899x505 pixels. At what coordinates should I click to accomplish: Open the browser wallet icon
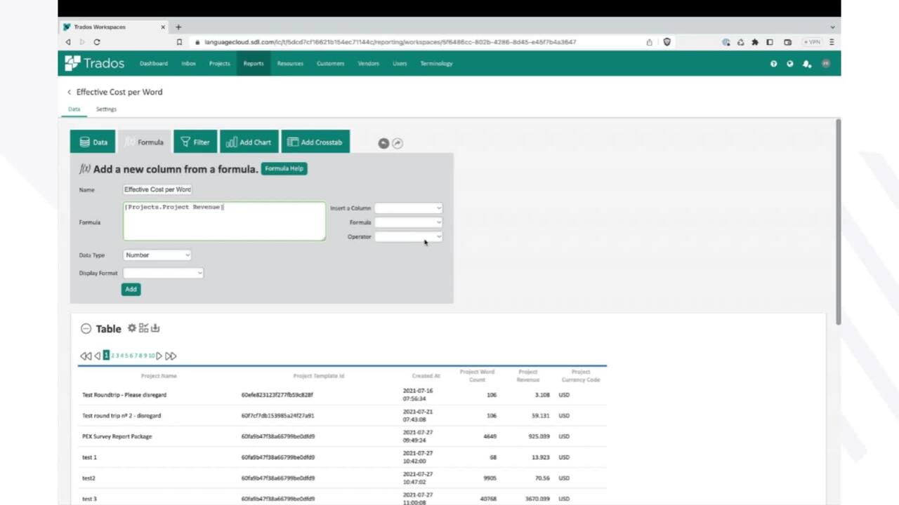click(x=787, y=42)
